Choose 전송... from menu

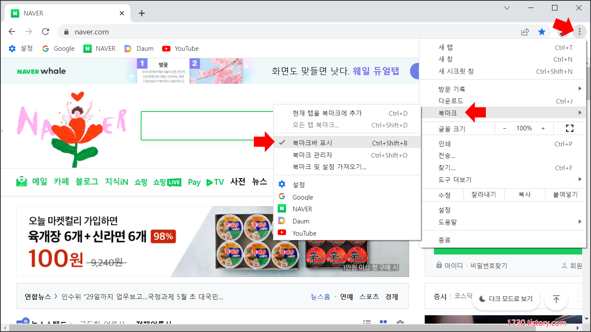[503, 156]
